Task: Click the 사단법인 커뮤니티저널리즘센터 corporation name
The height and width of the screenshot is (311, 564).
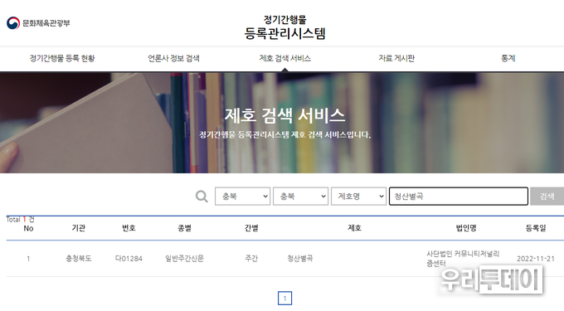Action: tap(463, 259)
